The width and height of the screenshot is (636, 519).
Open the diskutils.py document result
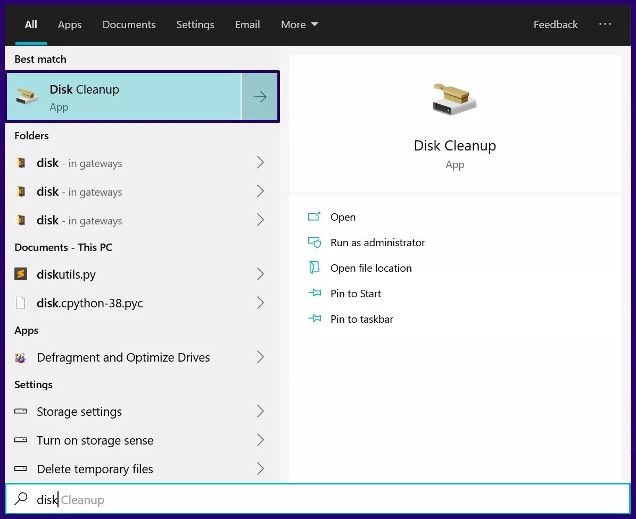point(141,274)
